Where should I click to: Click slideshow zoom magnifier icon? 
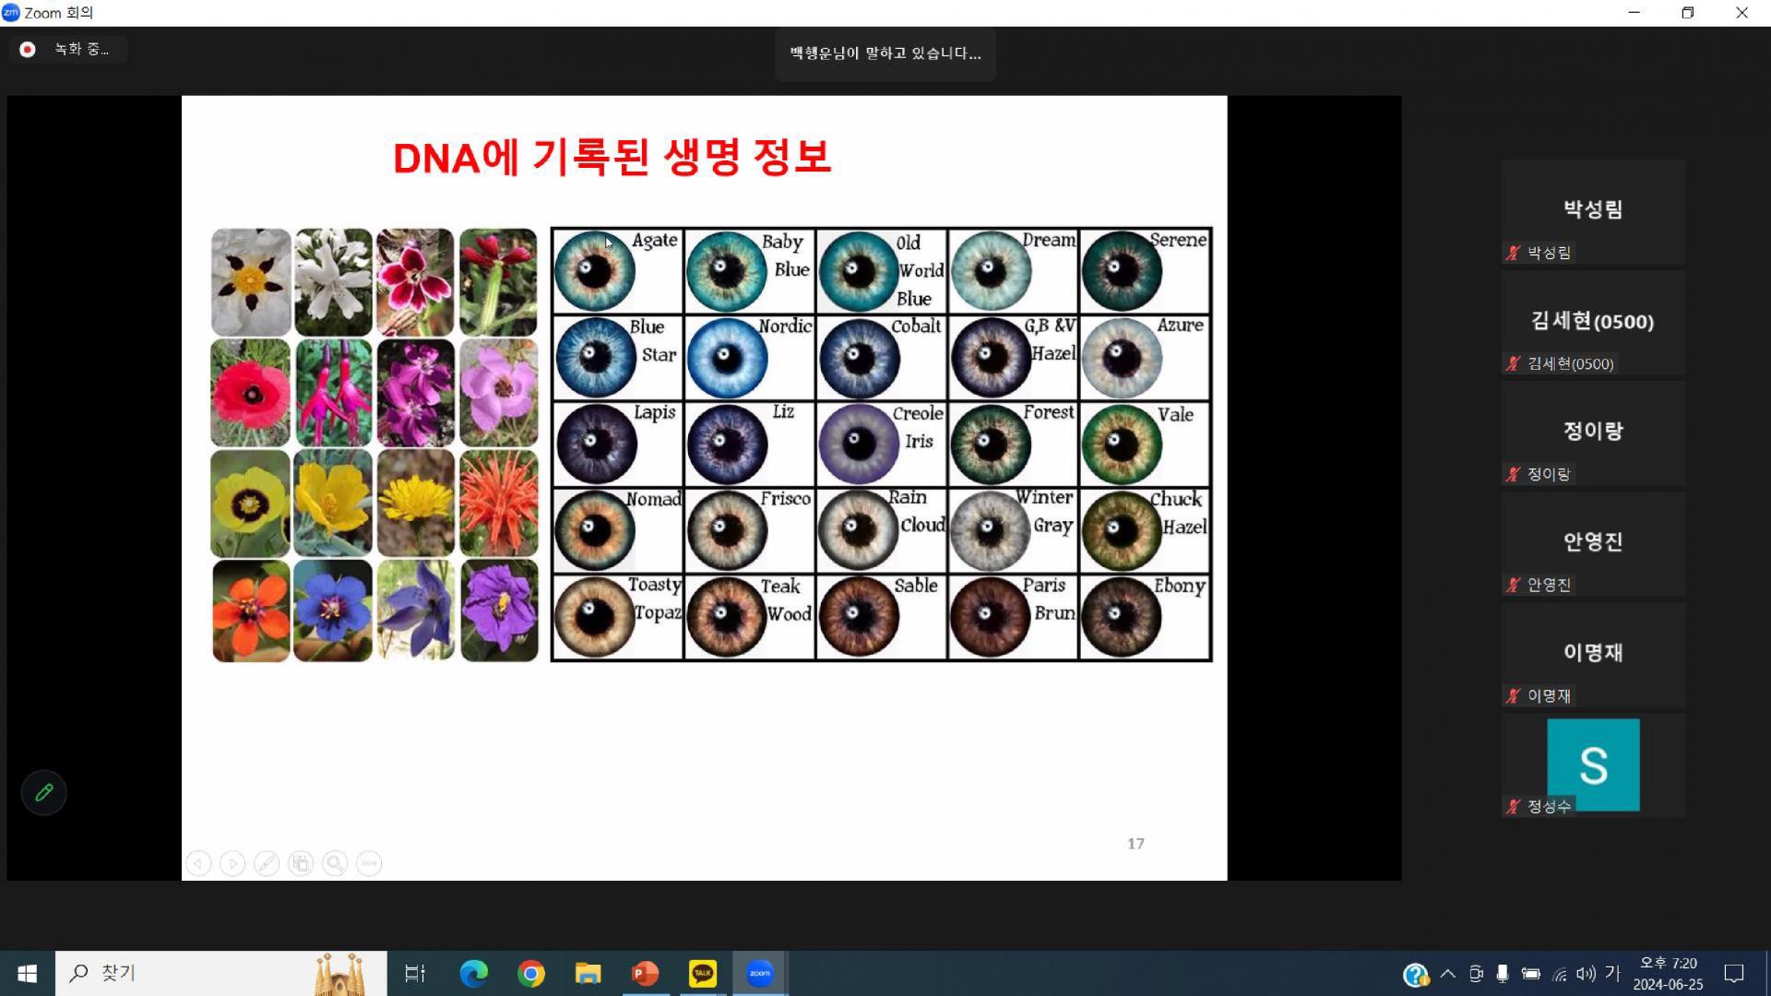click(335, 863)
